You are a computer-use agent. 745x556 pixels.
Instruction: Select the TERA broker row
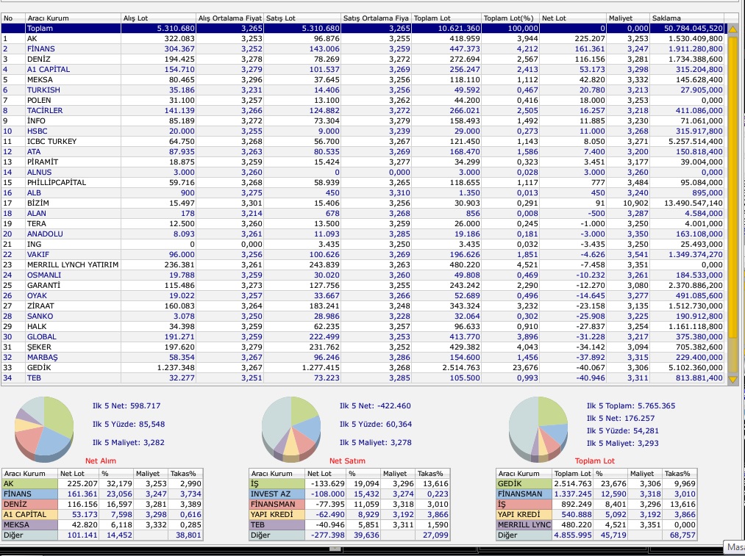pos(363,224)
